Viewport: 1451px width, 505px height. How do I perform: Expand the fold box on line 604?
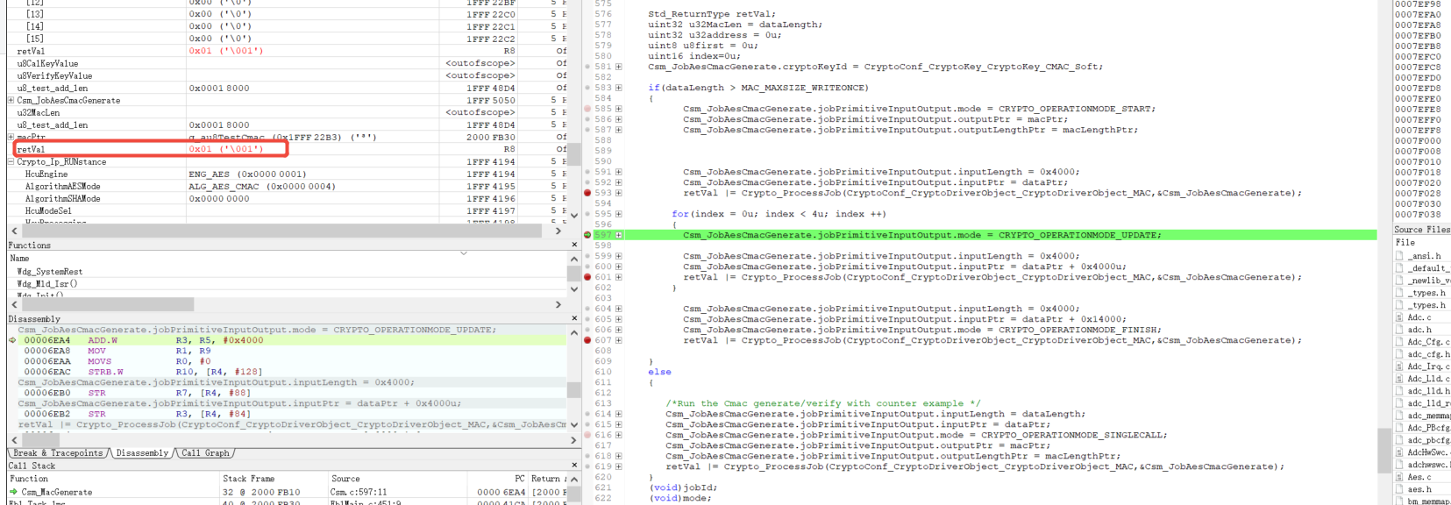(x=618, y=309)
